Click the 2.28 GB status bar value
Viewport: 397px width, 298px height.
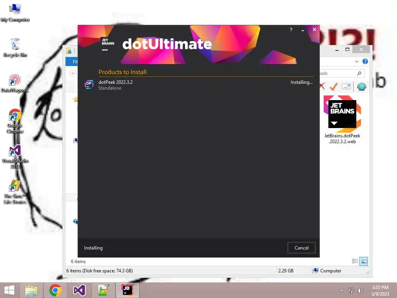pyautogui.click(x=286, y=270)
